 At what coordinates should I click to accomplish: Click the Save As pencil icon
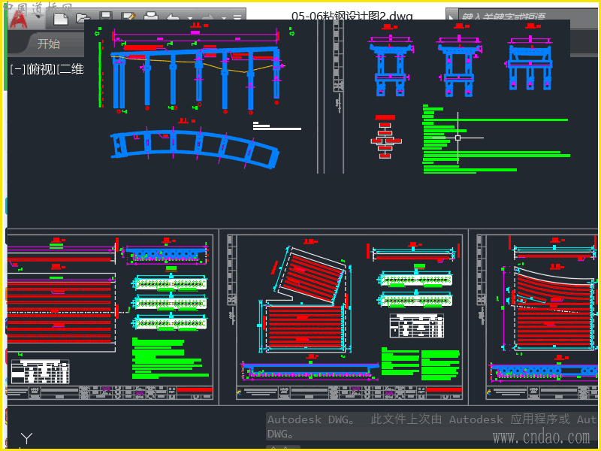[128, 17]
